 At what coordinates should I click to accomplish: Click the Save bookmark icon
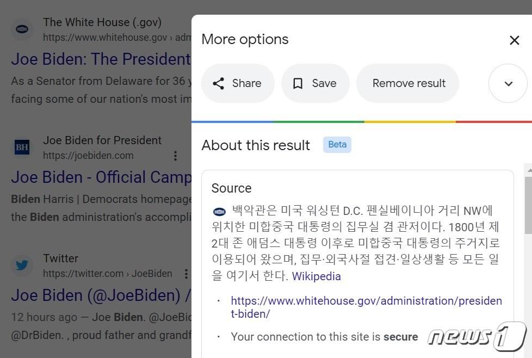click(x=298, y=83)
